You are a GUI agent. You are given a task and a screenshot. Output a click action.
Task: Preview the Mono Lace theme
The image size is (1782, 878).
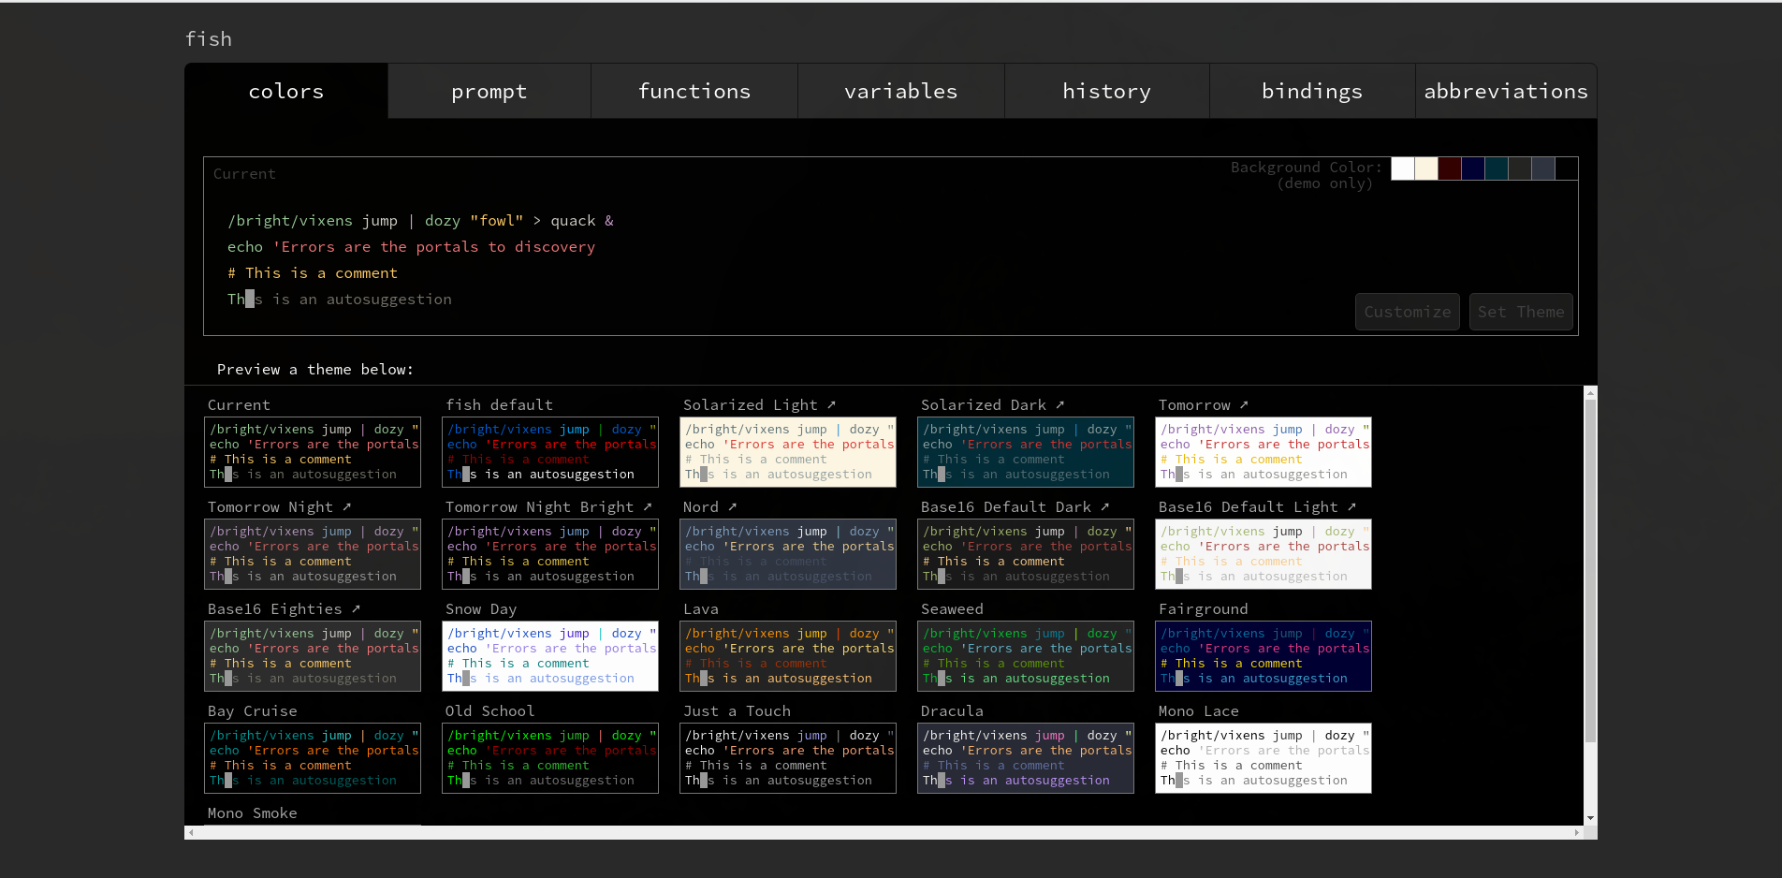tap(1263, 758)
